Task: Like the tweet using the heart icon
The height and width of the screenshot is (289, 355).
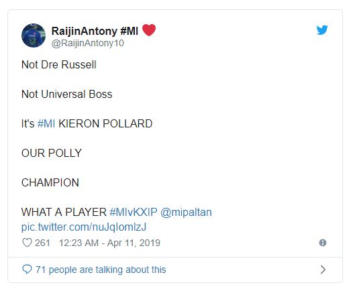Action: (27, 243)
